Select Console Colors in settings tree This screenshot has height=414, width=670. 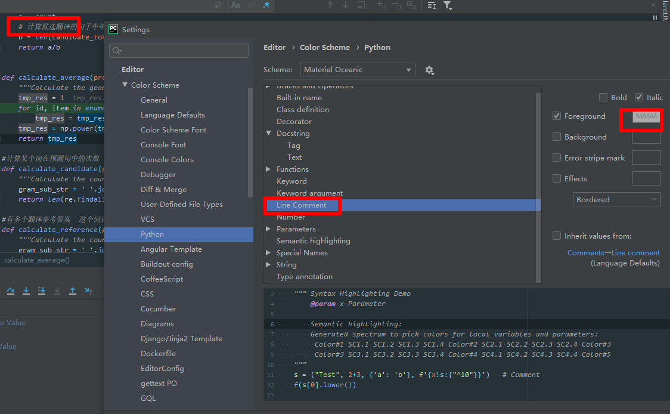pyautogui.click(x=167, y=159)
